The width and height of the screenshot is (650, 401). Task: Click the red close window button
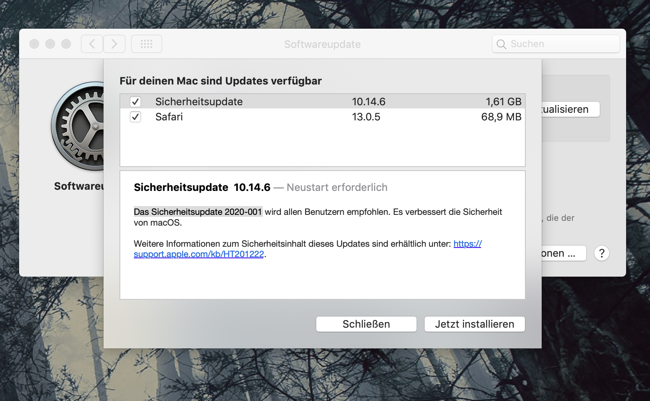tap(34, 44)
